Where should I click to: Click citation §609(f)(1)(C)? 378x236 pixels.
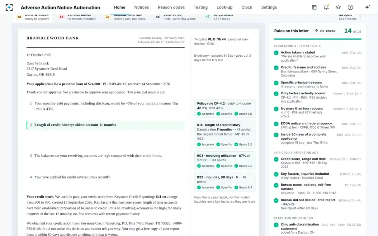pos(350,174)
